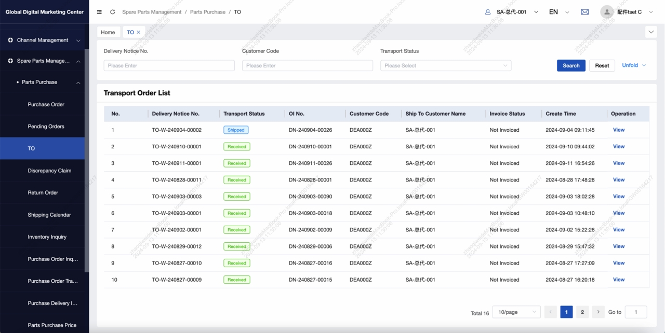Screen dimensions: 665x333
Task: View transport order TO-W-240902-00001
Action: (x=619, y=229)
